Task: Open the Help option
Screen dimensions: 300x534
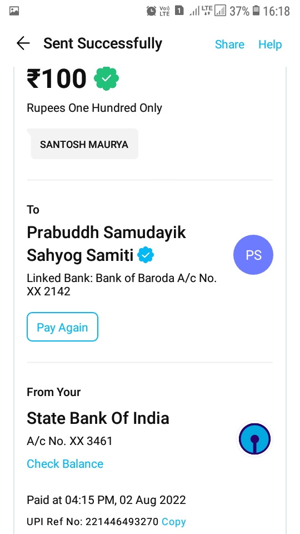Action: [x=270, y=44]
